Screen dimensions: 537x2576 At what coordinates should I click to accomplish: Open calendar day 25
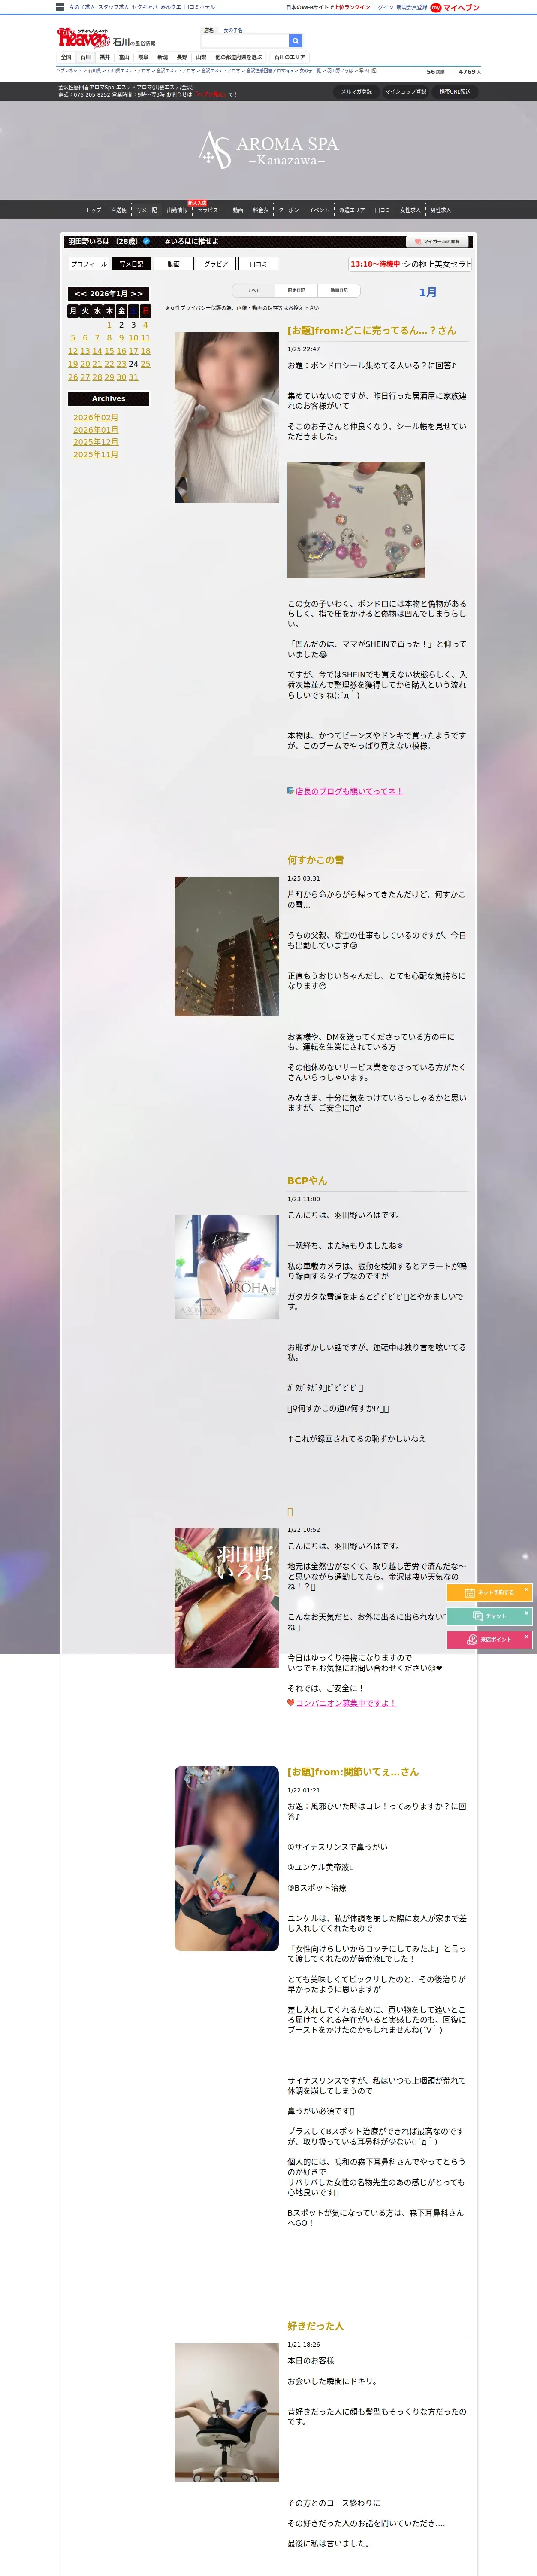pyautogui.click(x=146, y=364)
